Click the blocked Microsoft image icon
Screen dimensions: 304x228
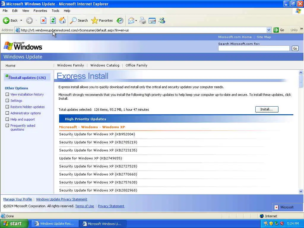[x=276, y=207]
